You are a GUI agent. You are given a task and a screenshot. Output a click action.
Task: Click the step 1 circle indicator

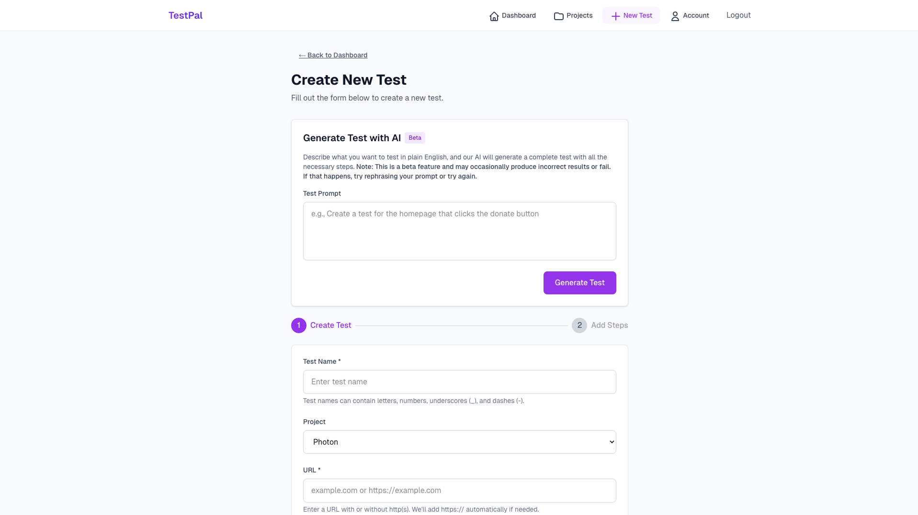coord(298,325)
